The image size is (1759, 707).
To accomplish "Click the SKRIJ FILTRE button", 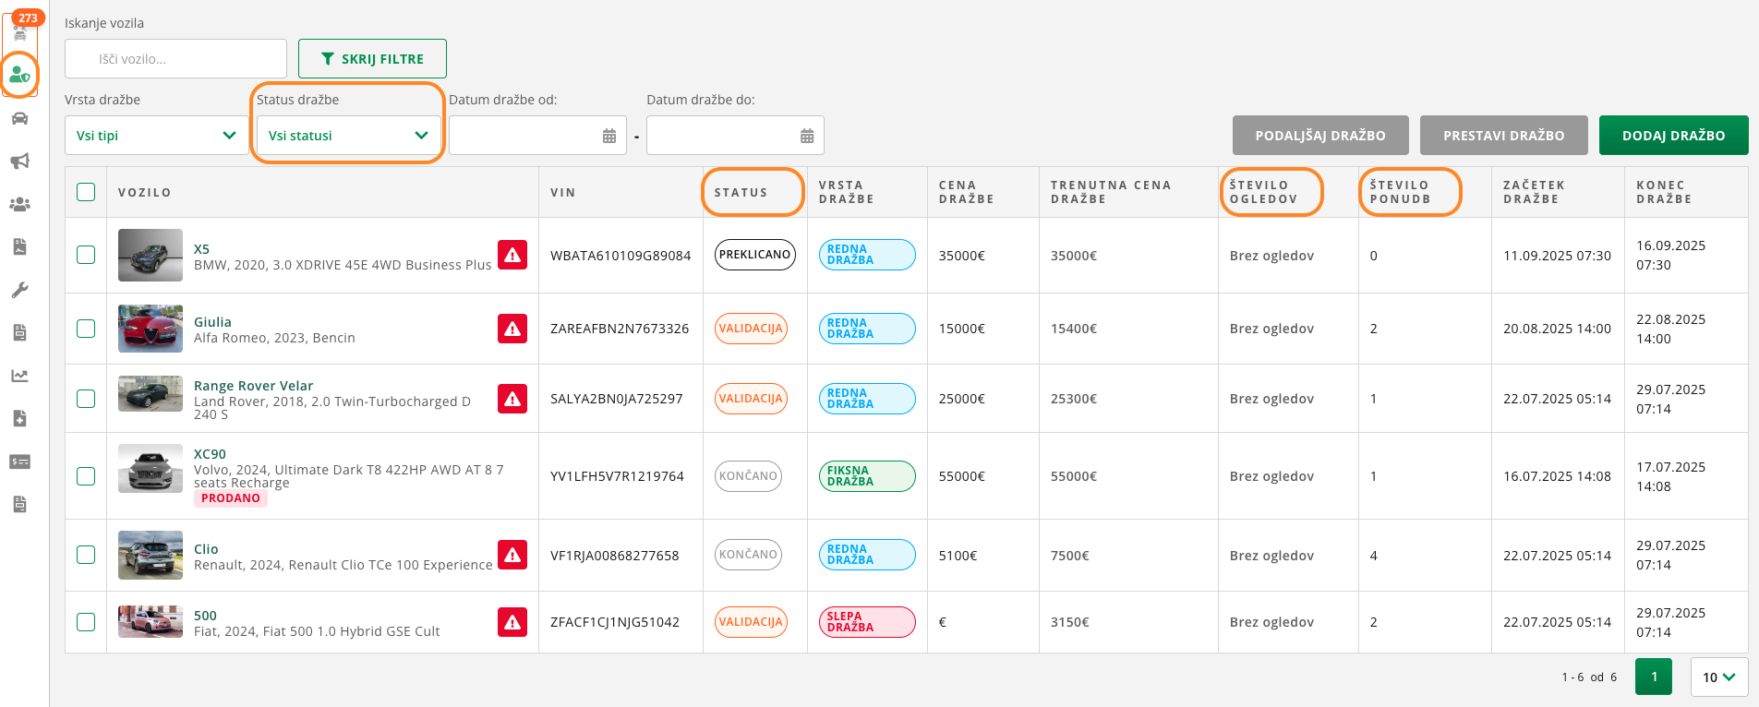I will pos(372,59).
